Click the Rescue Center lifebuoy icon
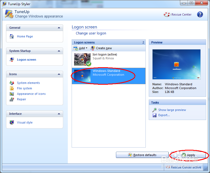Image resolution: width=210 pixels, height=173 pixels. tap(167, 14)
